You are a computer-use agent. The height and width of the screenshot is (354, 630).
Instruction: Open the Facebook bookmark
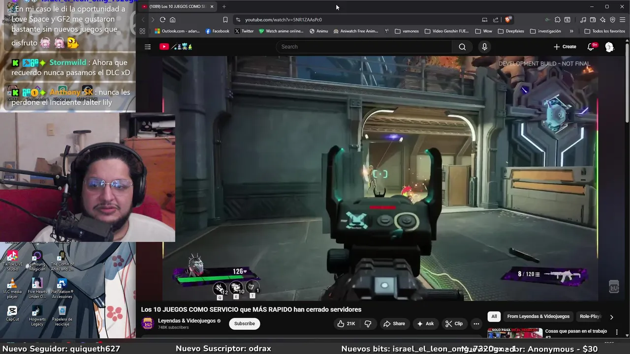pyautogui.click(x=217, y=31)
